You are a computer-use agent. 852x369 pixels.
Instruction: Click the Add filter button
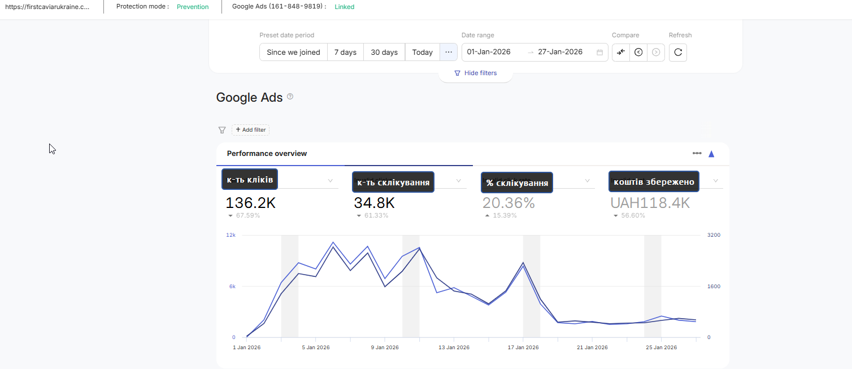(250, 130)
